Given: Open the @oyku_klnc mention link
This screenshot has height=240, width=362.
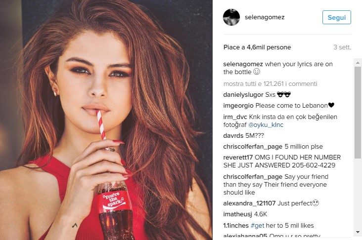Looking at the screenshot, I should pyautogui.click(x=266, y=125).
